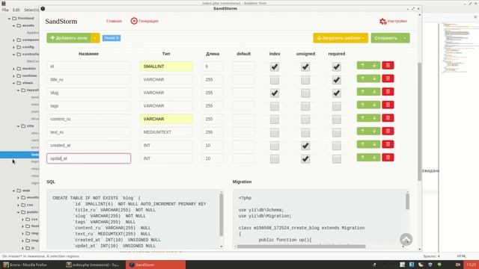This screenshot has width=479, height=269.
Task: Move created_at field up
Action: (362, 144)
